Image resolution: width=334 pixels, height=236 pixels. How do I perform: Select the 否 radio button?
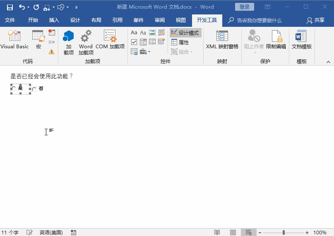tap(34, 89)
